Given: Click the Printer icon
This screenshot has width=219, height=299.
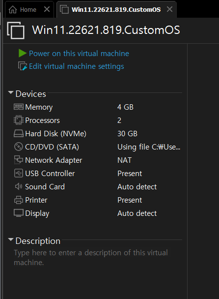Looking at the screenshot, I should 19,200.
